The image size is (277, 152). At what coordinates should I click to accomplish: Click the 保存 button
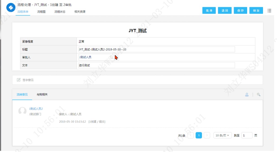pyautogui.click(x=241, y=11)
